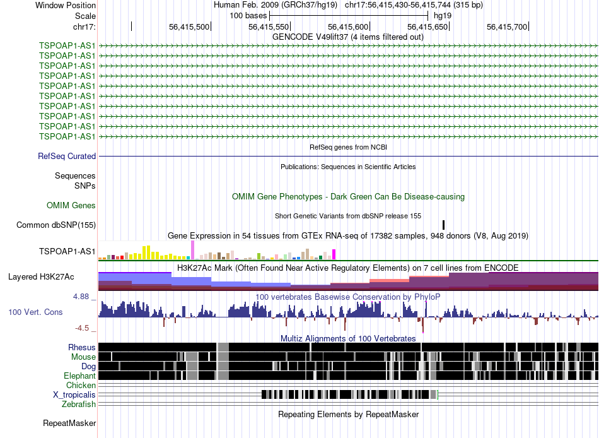The width and height of the screenshot is (599, 438).
Task: Click the Scale label
Action: pyautogui.click(x=85, y=16)
